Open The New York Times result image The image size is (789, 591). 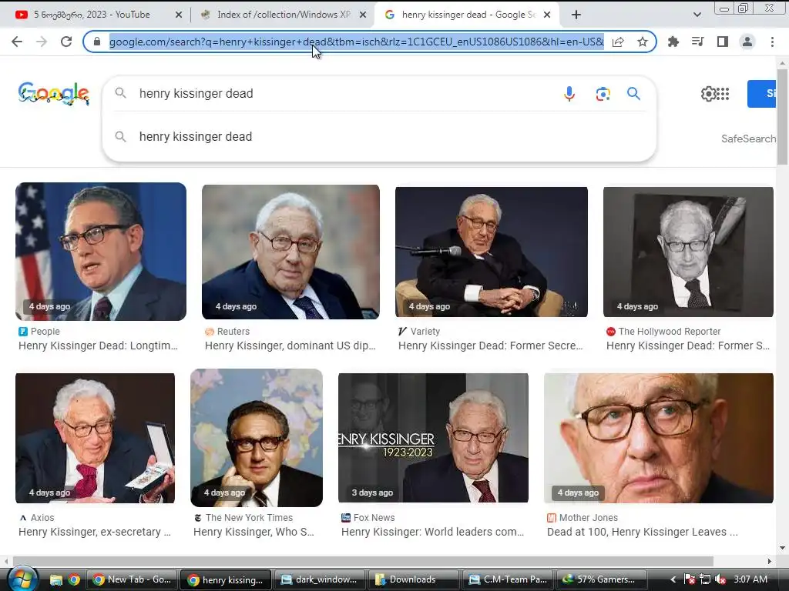pyautogui.click(x=257, y=438)
